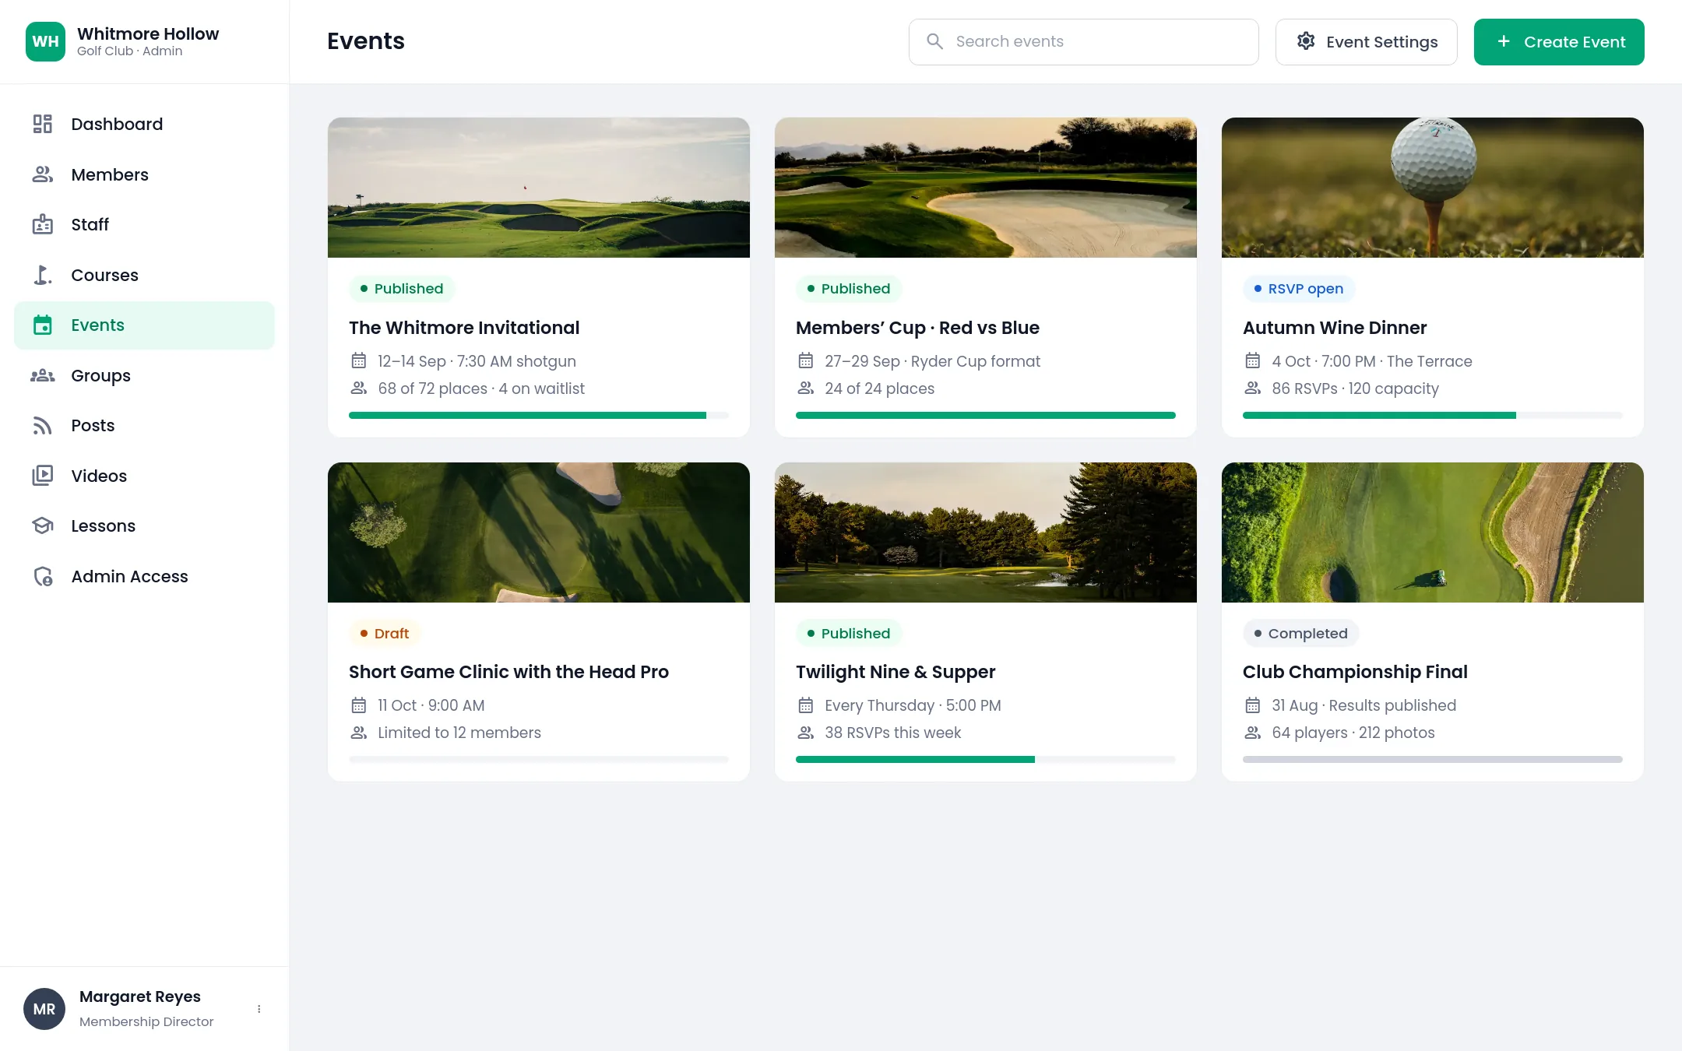Open Twilight Nine & Supper title
This screenshot has width=1682, height=1051.
pyautogui.click(x=896, y=672)
